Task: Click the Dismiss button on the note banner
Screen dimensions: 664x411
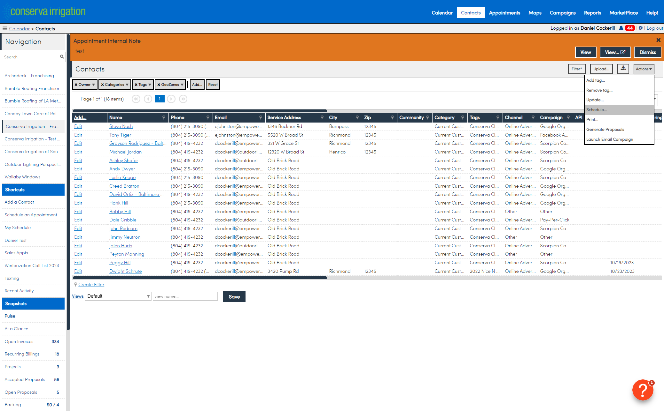Action: (x=648, y=52)
